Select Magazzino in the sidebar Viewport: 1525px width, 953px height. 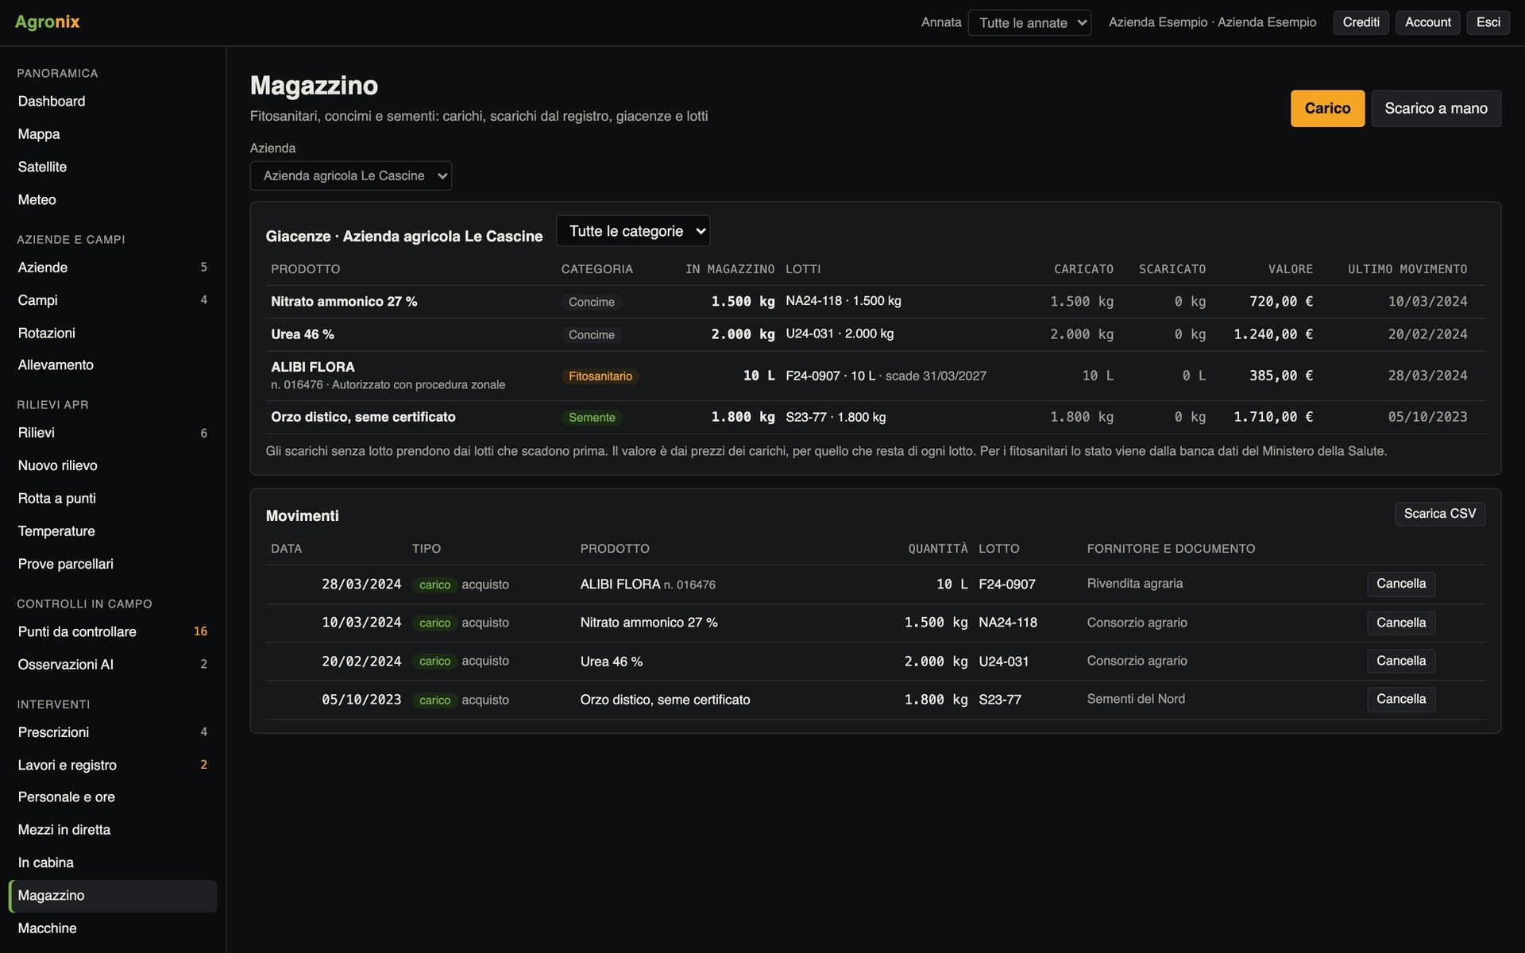(x=113, y=896)
